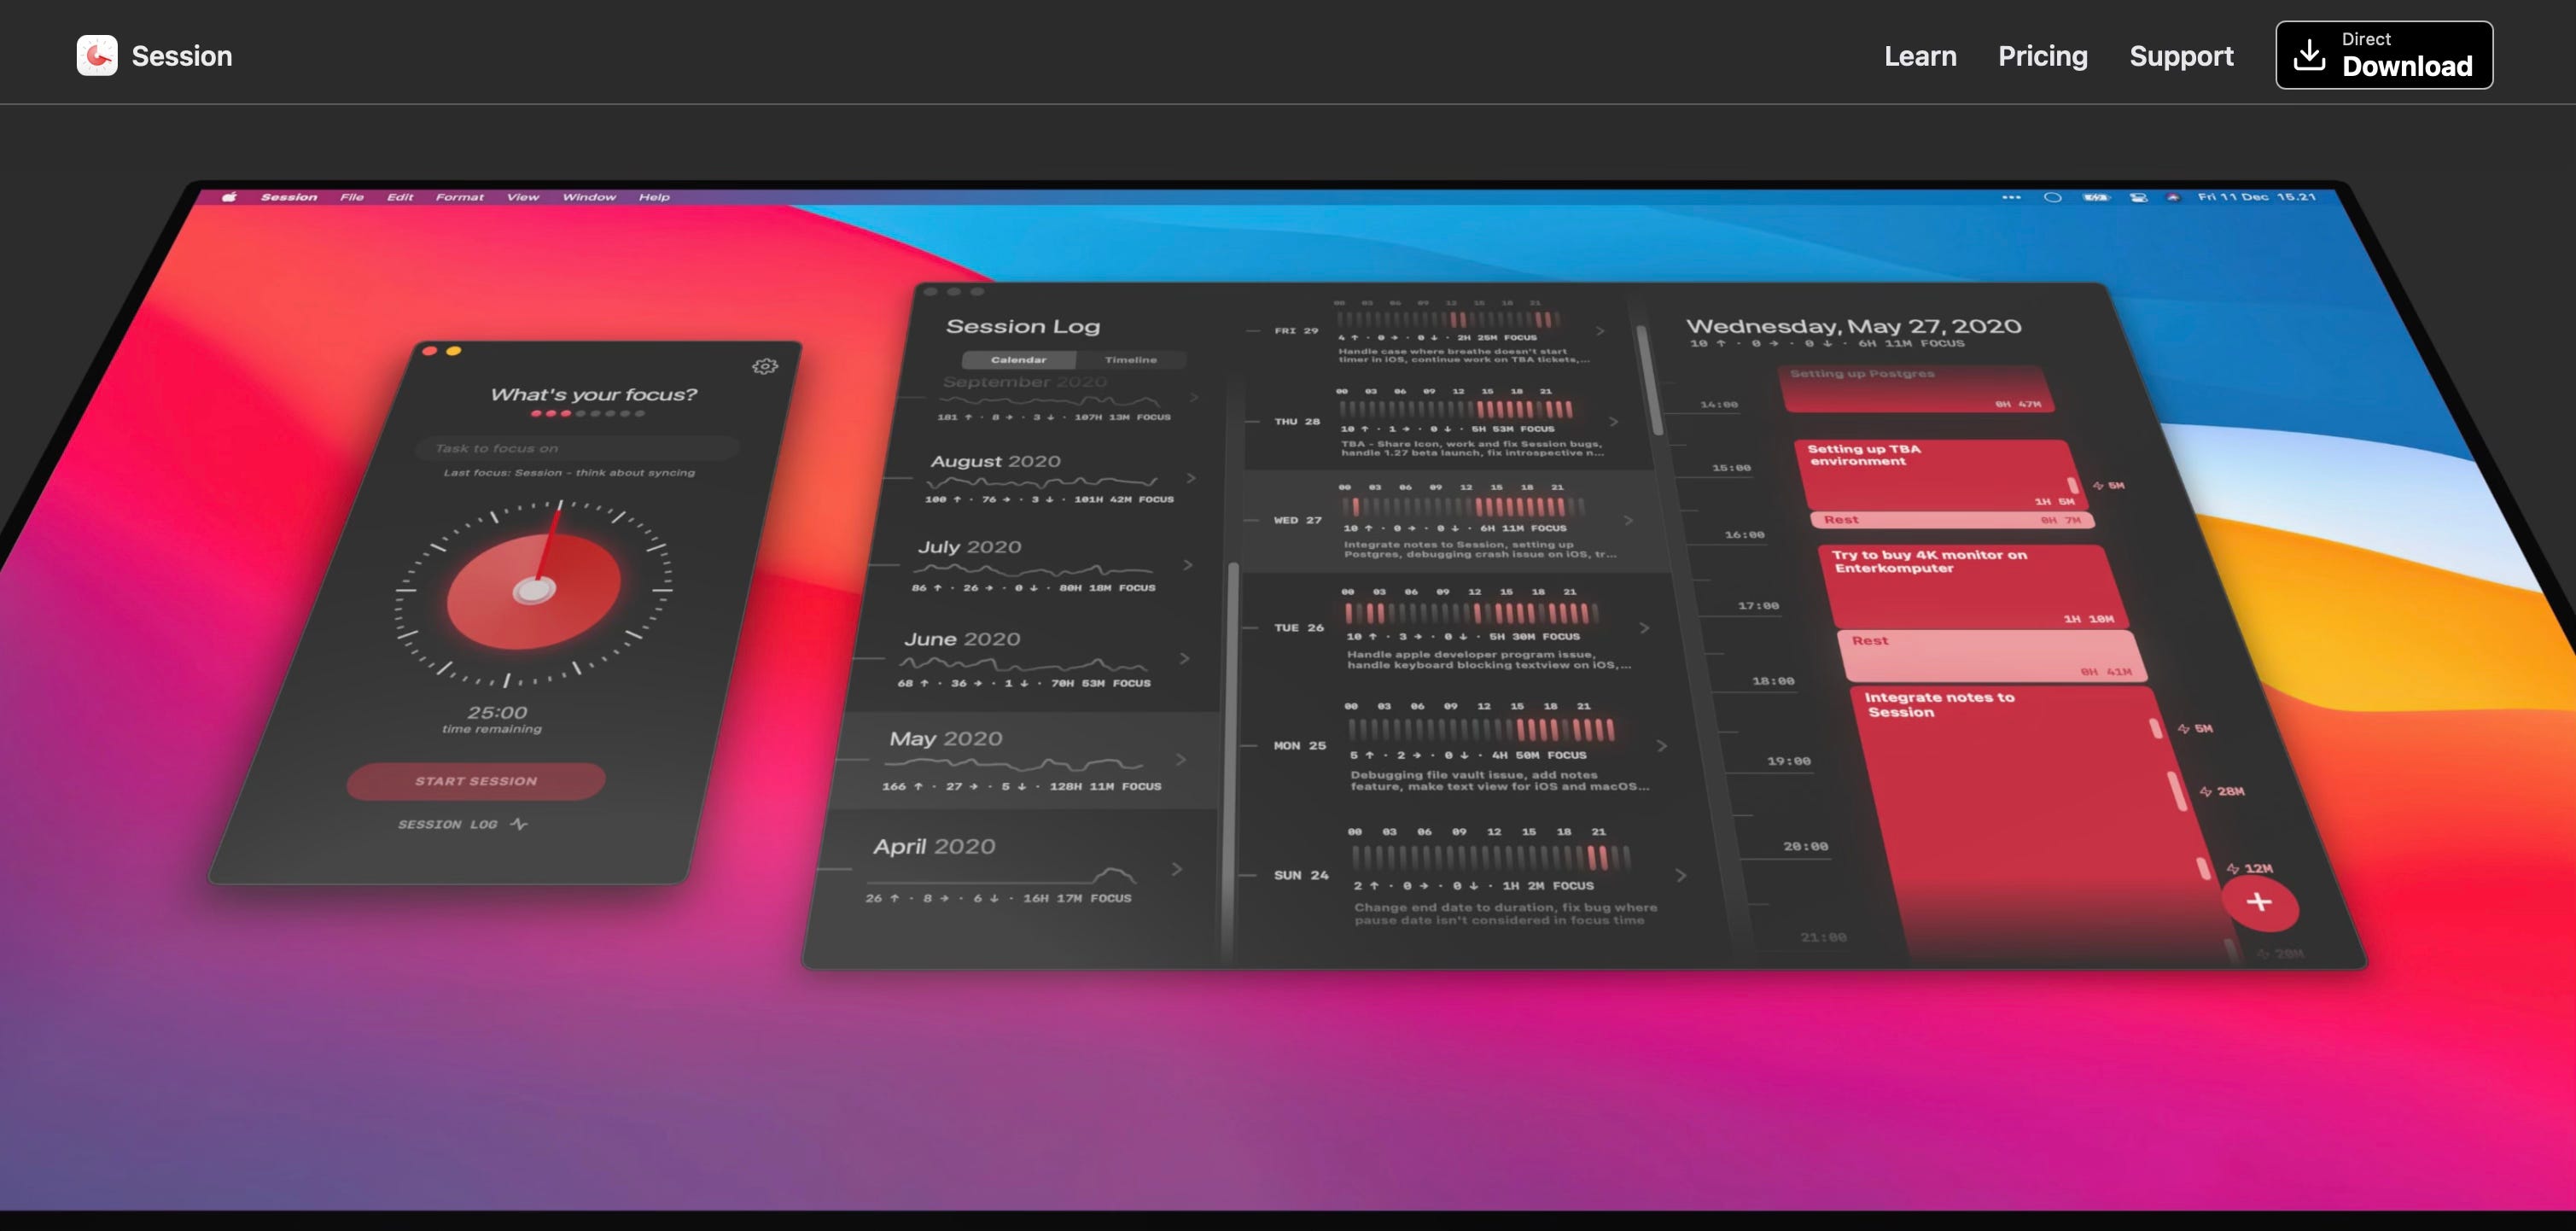Open the View menu

click(x=522, y=197)
